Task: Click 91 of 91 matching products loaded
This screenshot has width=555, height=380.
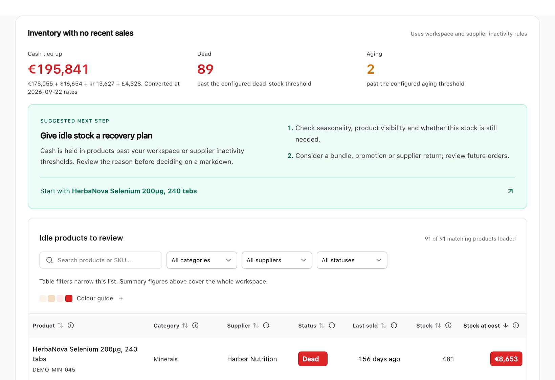Action: [470, 239]
